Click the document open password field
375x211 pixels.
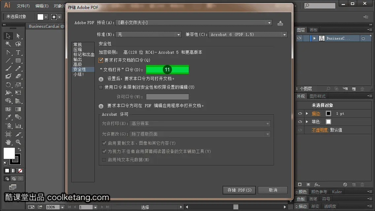point(167,70)
